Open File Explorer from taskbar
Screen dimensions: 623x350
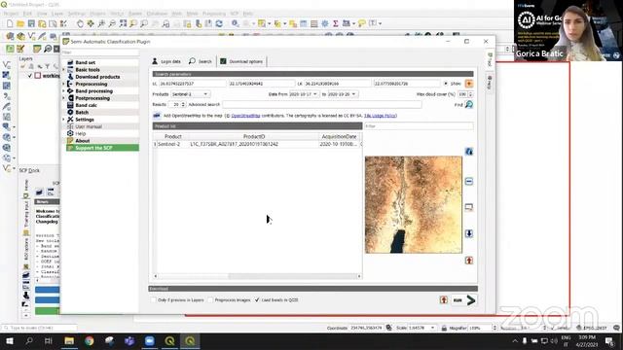pos(69,341)
